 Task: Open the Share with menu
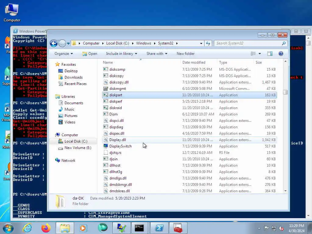pos(157,54)
